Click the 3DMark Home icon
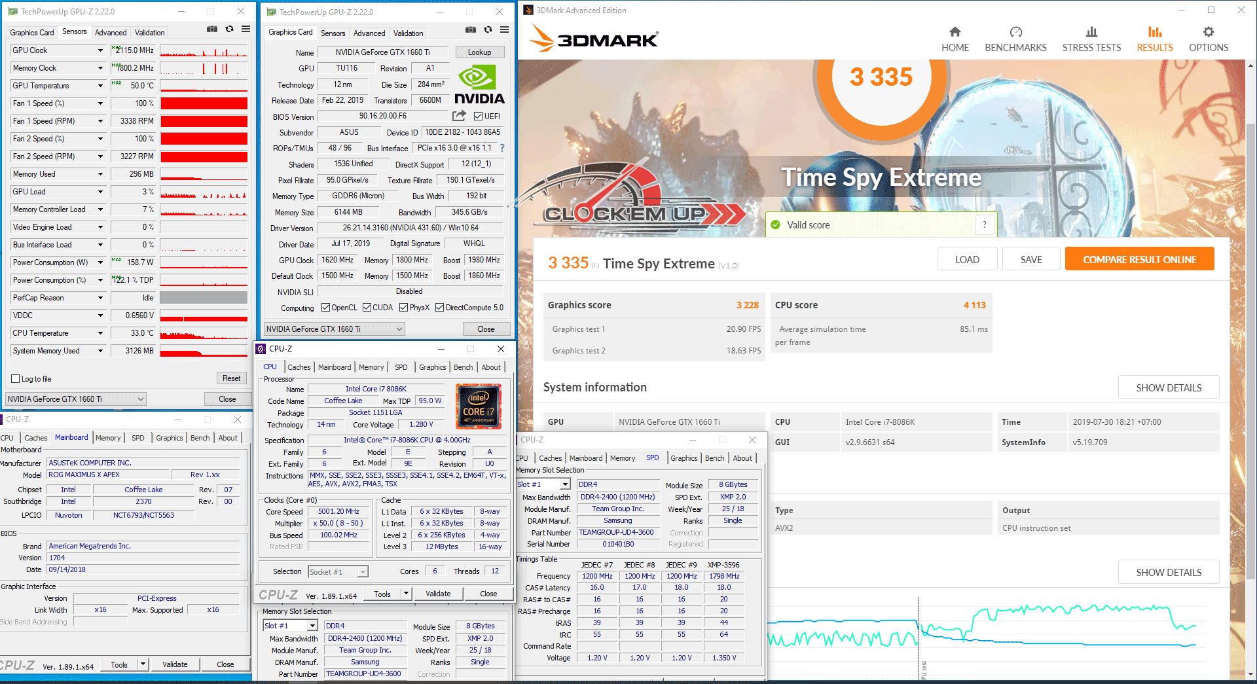Screen dimensions: 1257x684 [x=955, y=32]
